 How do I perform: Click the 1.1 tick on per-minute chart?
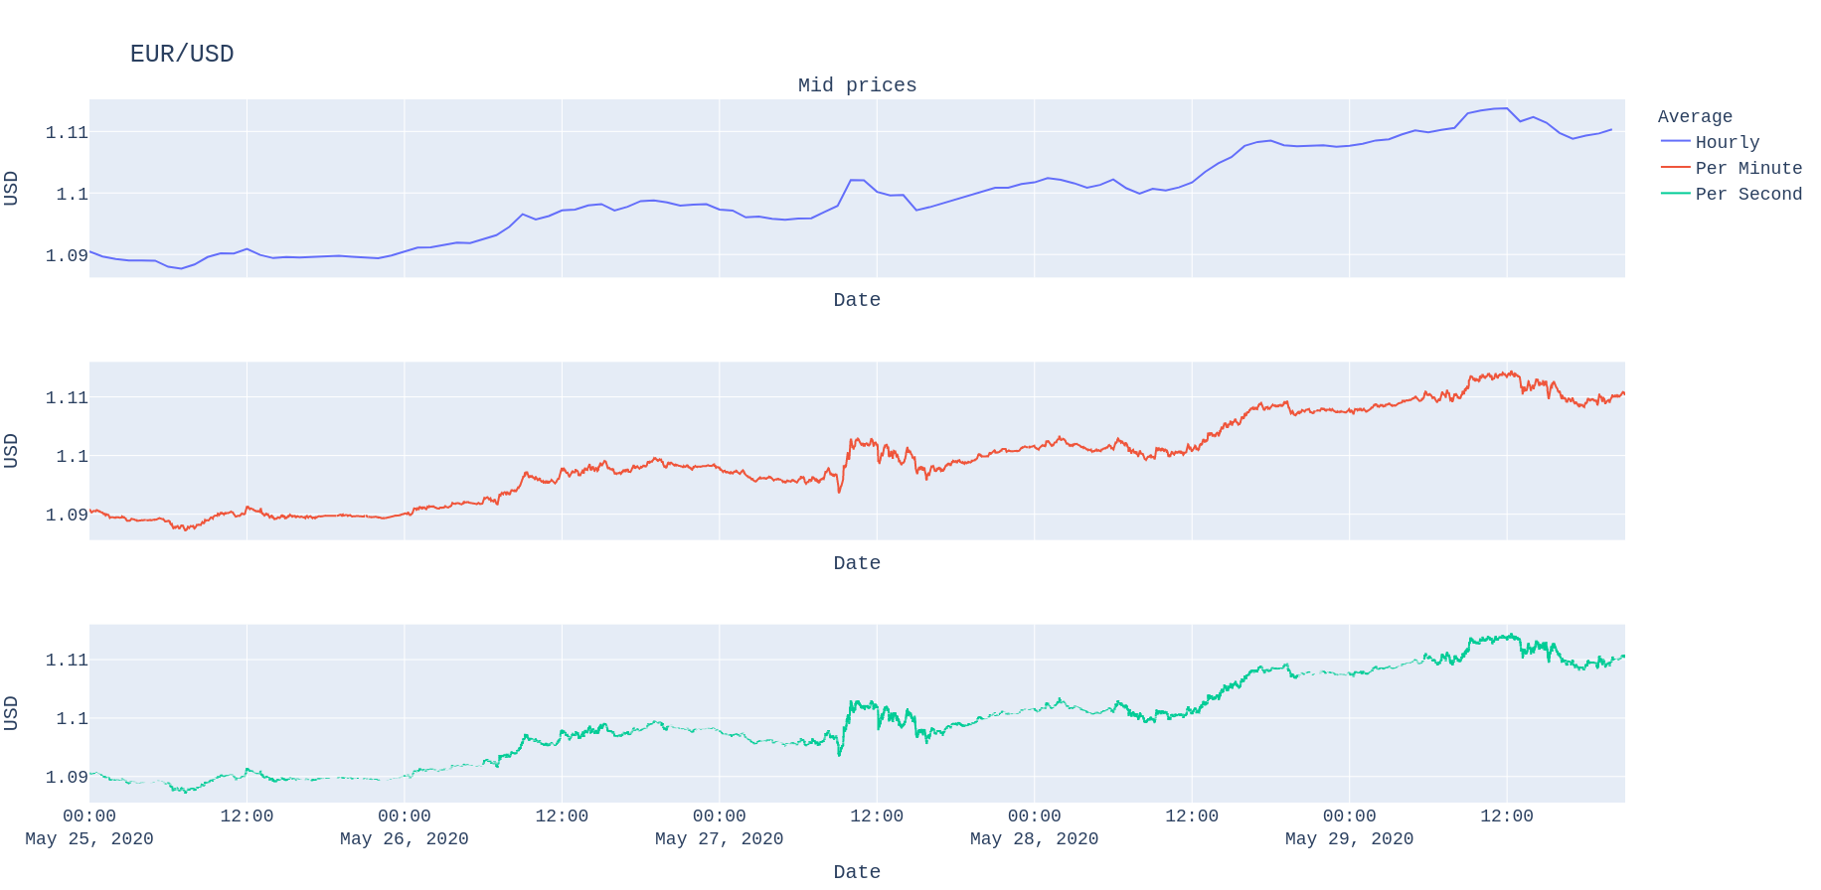tap(72, 456)
